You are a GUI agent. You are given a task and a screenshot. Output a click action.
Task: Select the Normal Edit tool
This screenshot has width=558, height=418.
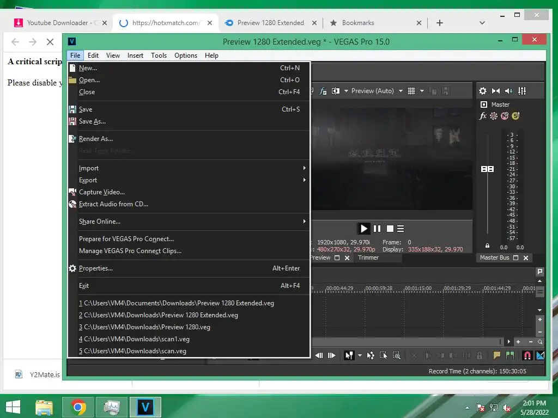(x=349, y=355)
